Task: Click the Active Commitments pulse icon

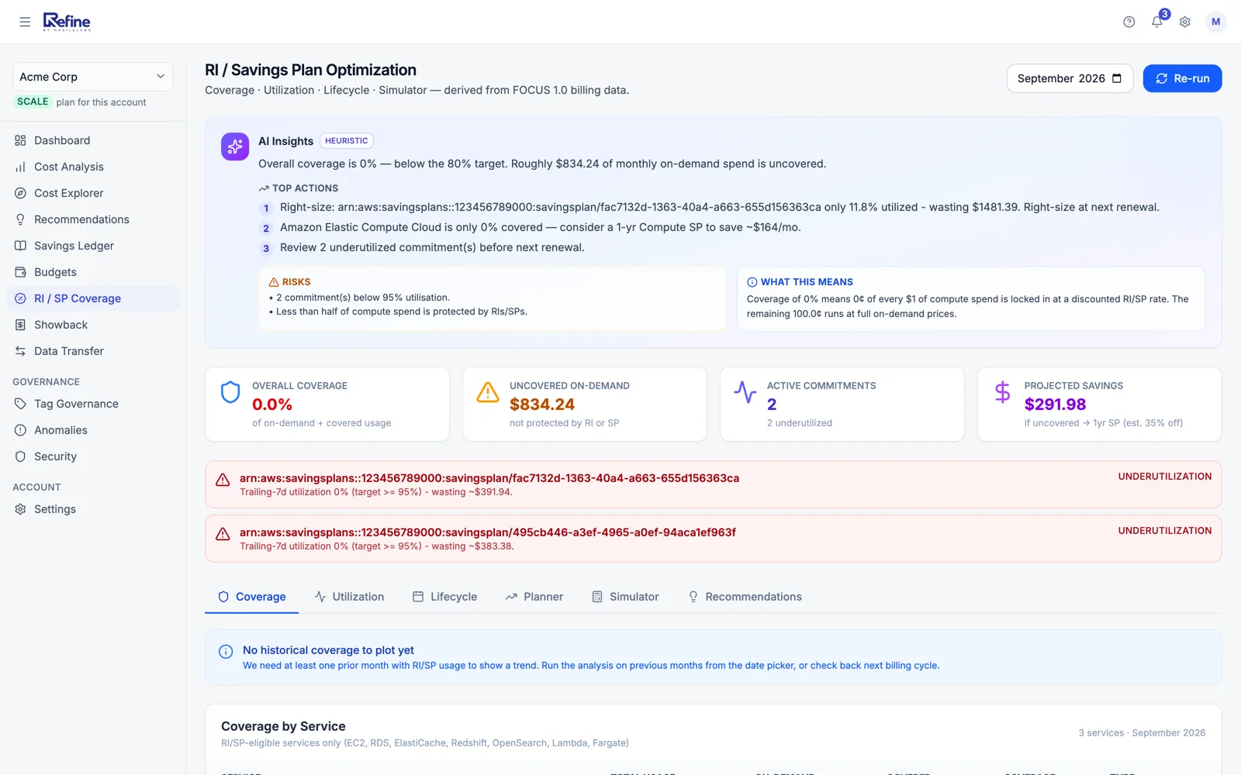Action: (745, 392)
